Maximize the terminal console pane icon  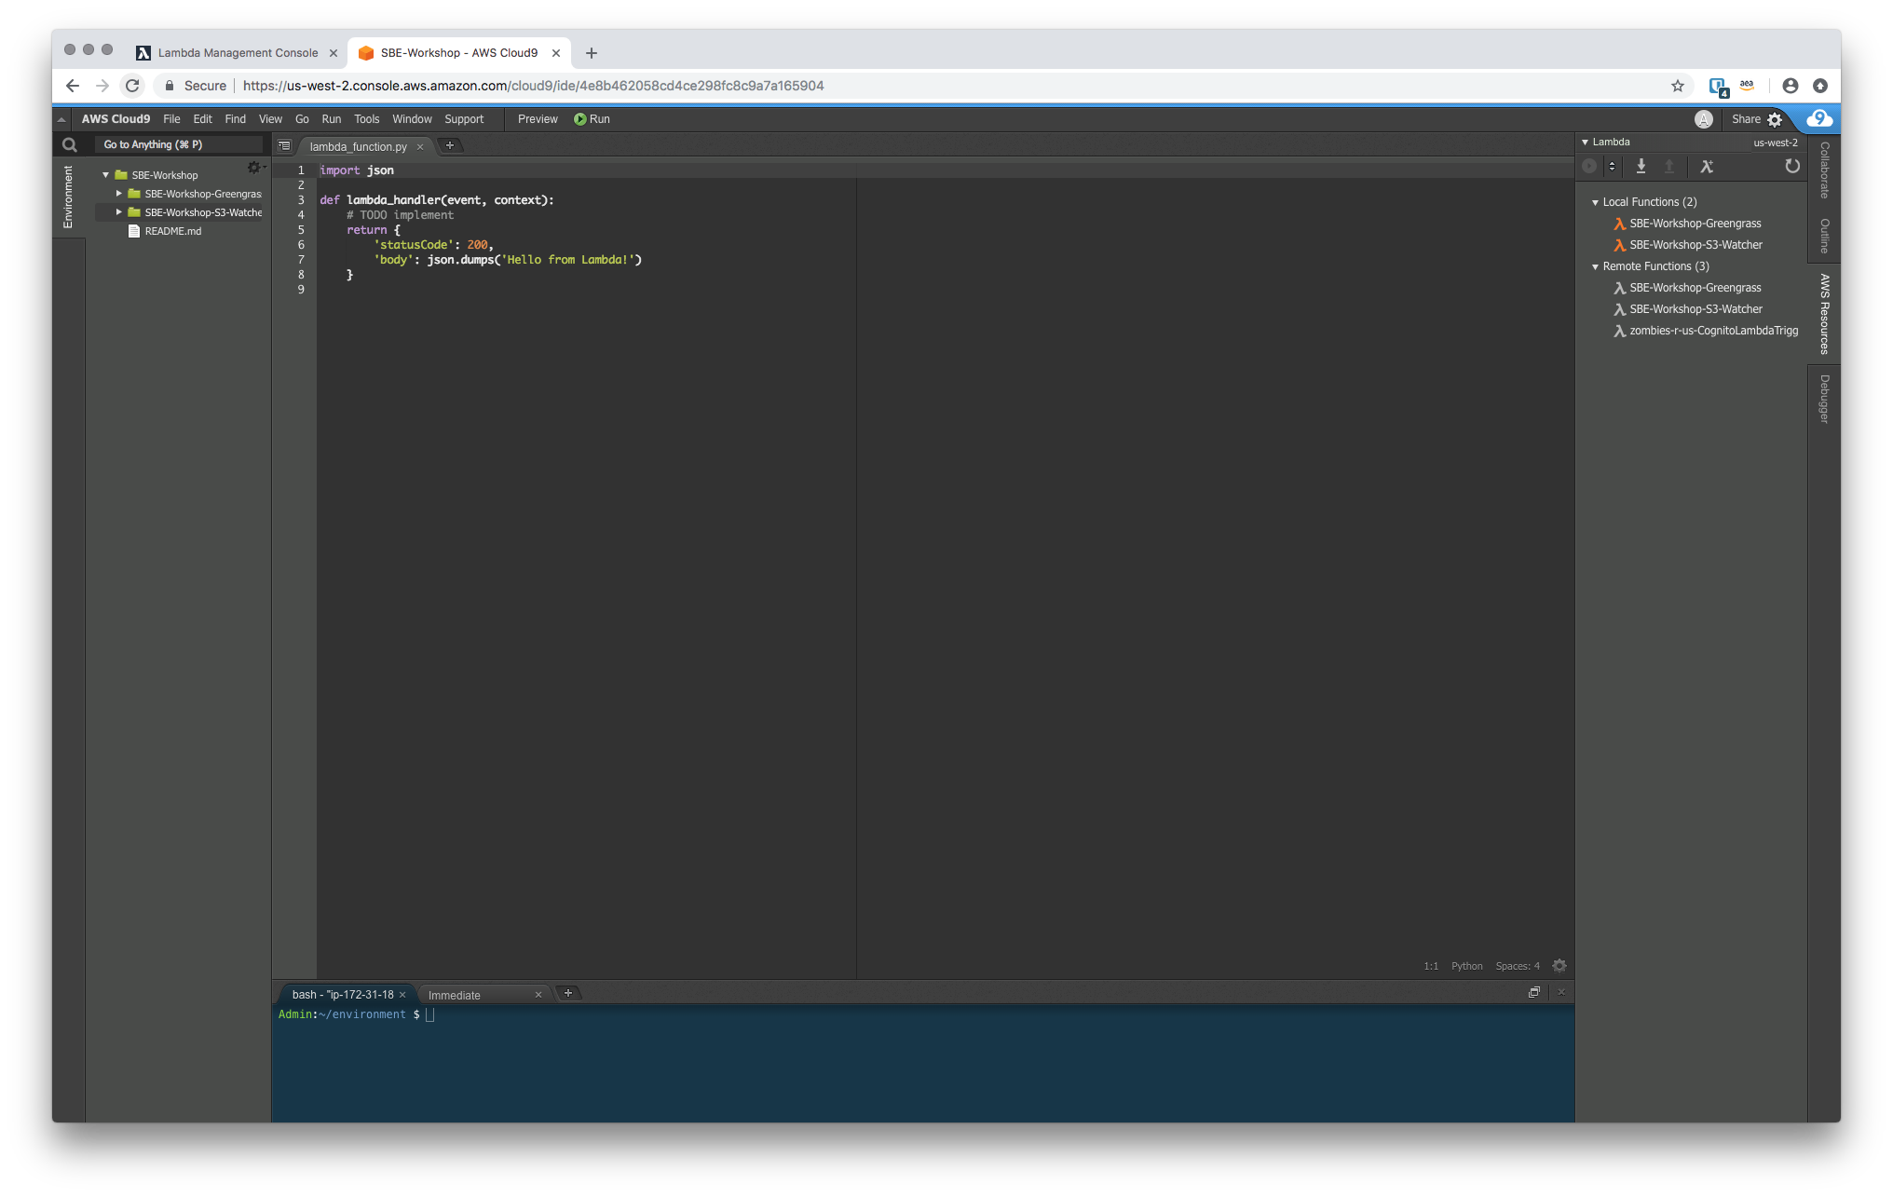[1533, 993]
